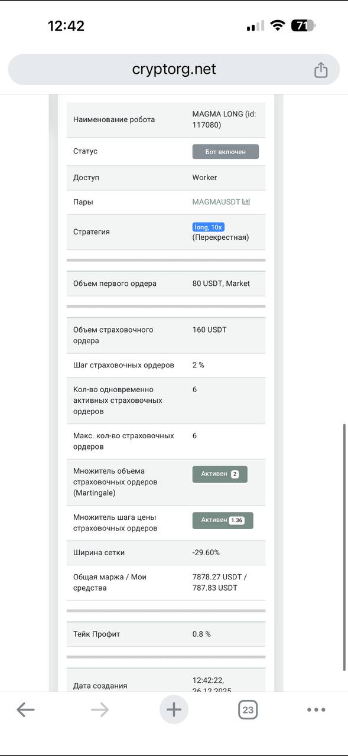The image size is (348, 756).
Task: Toggle the Martingale 'Активен 2' badge
Action: pyautogui.click(x=219, y=474)
